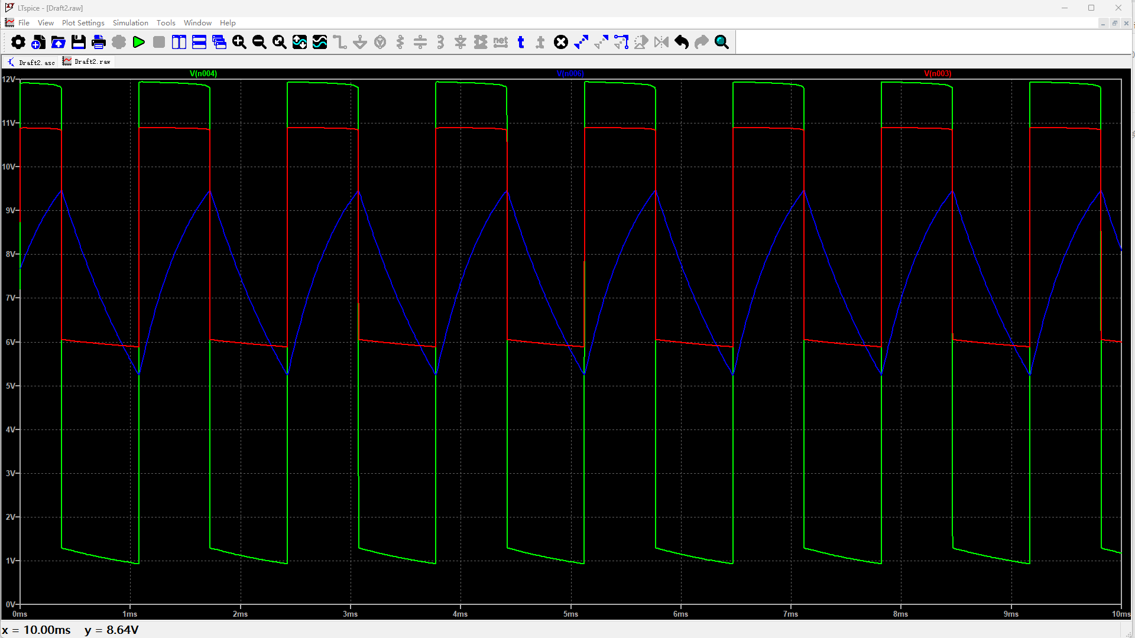
Task: Undo with the back arrow icon
Action: point(682,42)
